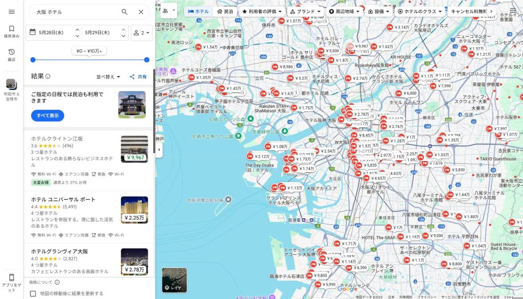Open the プライバシー privacy link

(x=426, y=297)
